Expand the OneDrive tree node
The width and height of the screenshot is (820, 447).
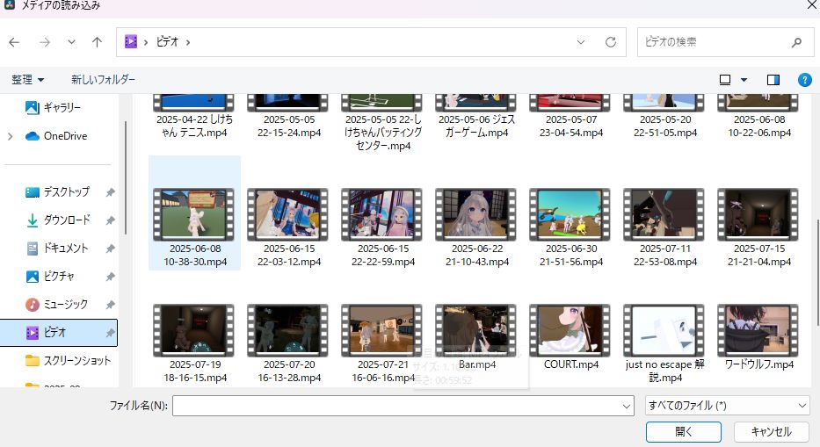click(x=10, y=136)
